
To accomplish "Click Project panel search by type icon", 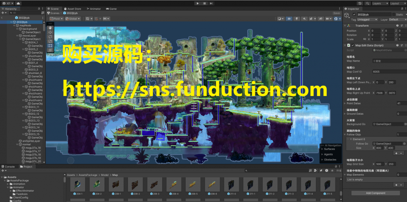I will point(315,171).
